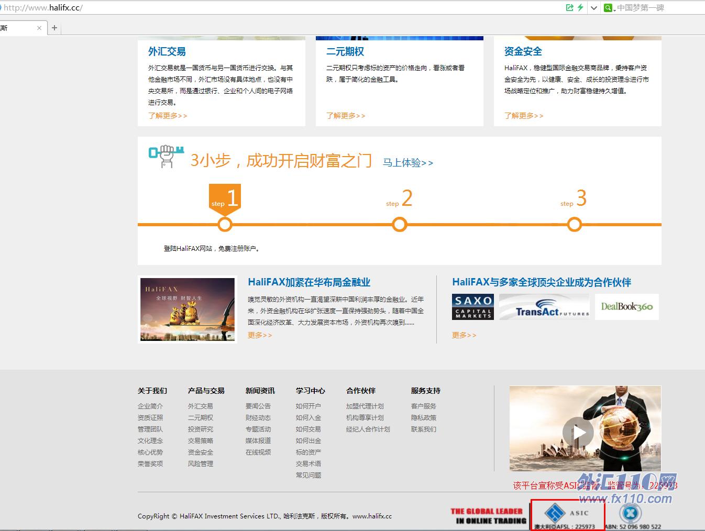Click 了解更多 under 二元期权

click(x=346, y=116)
